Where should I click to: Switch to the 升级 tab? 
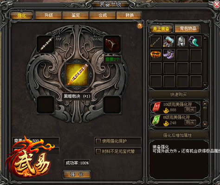[x=49, y=15]
